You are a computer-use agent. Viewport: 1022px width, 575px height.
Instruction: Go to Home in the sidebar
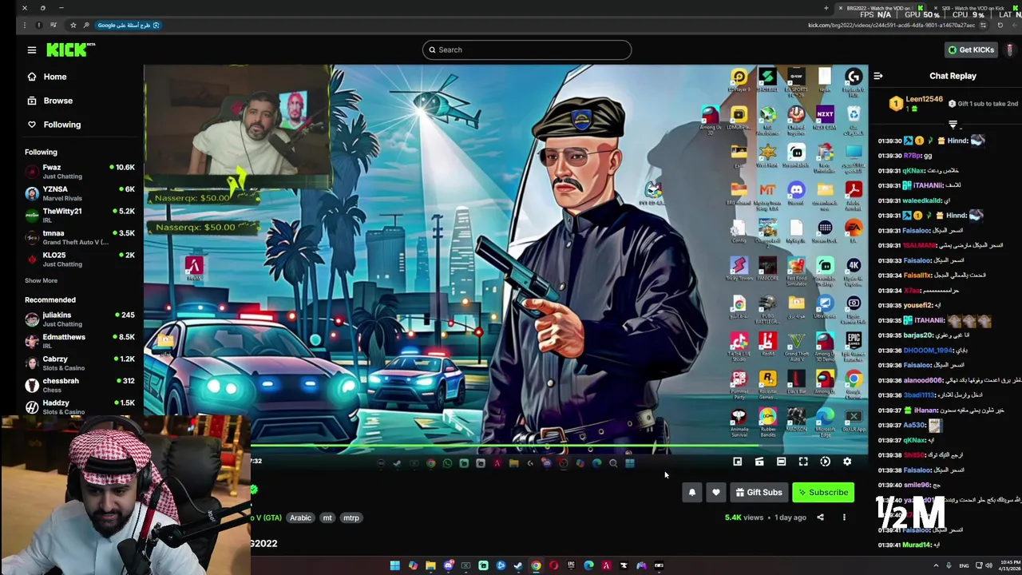point(55,77)
